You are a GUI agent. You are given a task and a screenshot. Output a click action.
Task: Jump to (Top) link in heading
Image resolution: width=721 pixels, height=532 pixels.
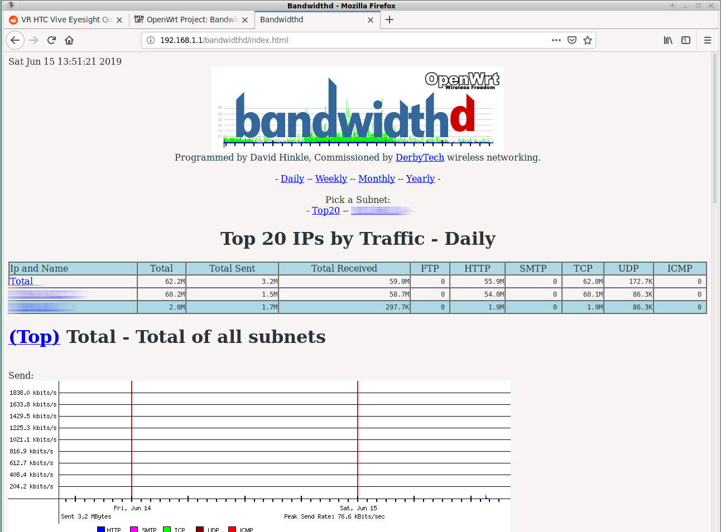(34, 337)
